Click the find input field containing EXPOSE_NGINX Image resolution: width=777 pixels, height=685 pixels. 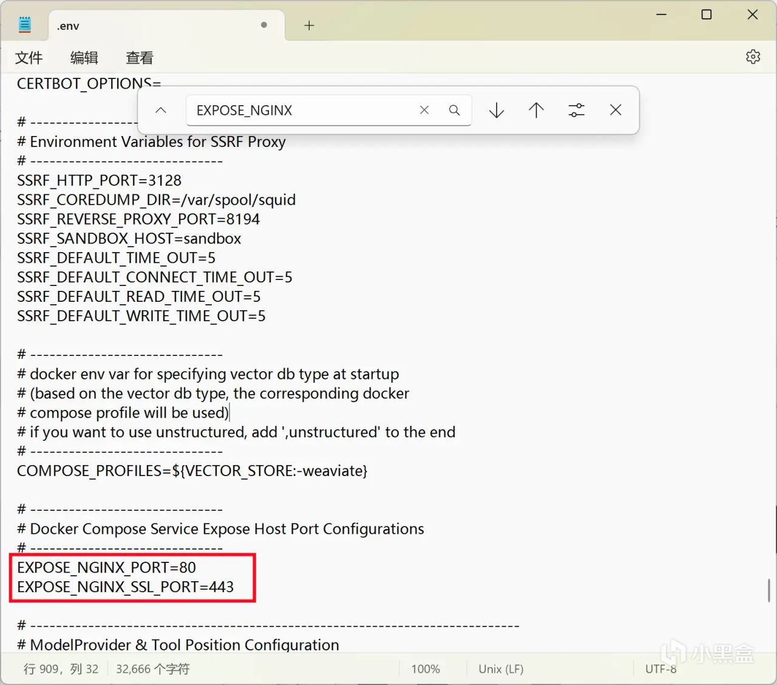[328, 110]
